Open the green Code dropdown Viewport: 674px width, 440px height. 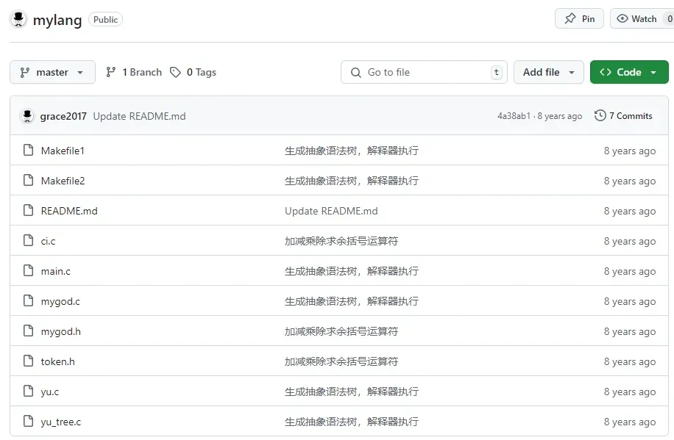click(x=629, y=72)
